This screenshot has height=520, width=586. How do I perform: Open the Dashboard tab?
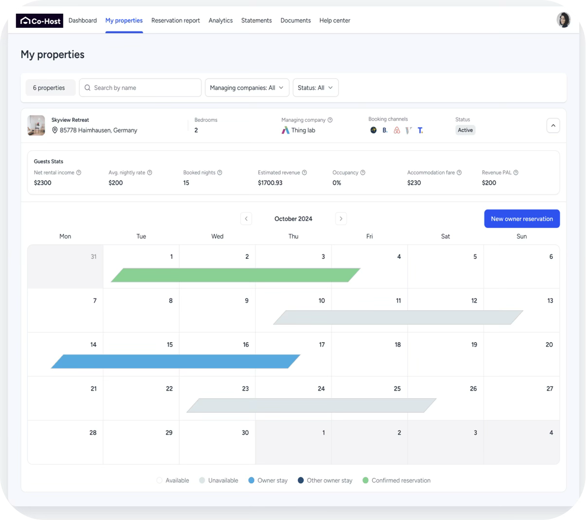point(83,20)
